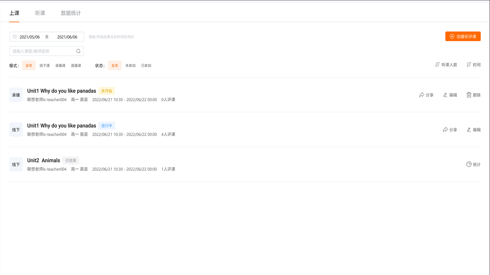490x275 pixels.
Task: Select the 线下课 mode filter
Action: (x=45, y=66)
